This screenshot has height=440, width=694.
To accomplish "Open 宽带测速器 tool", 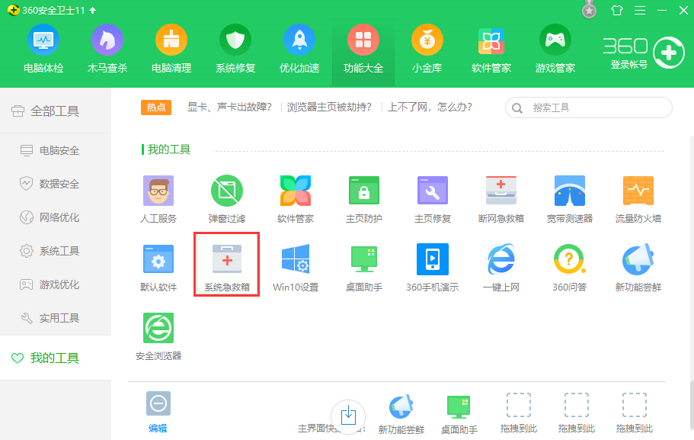I will click(x=570, y=199).
